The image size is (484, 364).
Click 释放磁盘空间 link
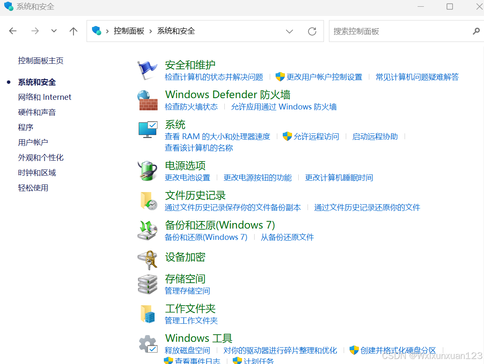coord(187,351)
